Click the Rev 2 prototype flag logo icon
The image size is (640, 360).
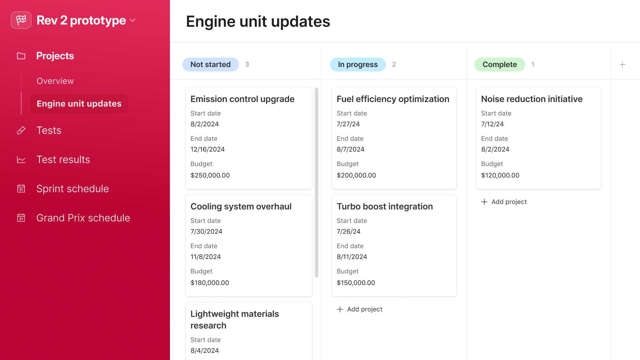pos(21,20)
